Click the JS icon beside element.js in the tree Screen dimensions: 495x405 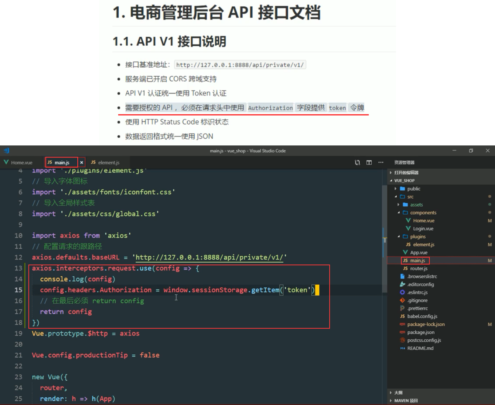click(x=408, y=244)
